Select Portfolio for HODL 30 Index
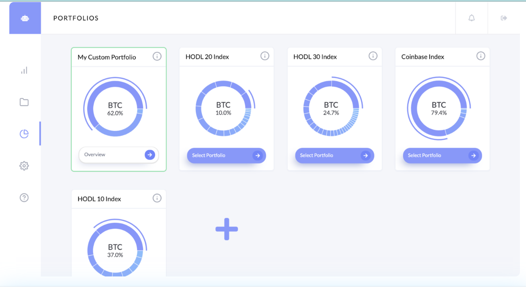This screenshot has height=289, width=526. 335,155
